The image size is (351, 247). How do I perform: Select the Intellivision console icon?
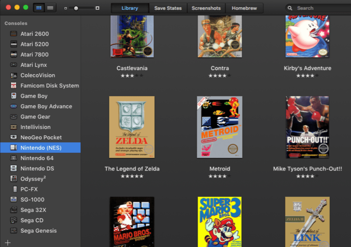13,127
